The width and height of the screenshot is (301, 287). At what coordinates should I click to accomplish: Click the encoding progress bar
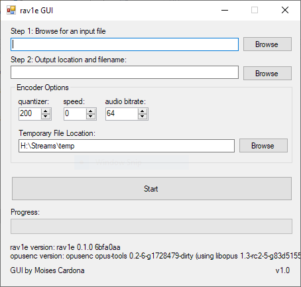tap(151, 226)
